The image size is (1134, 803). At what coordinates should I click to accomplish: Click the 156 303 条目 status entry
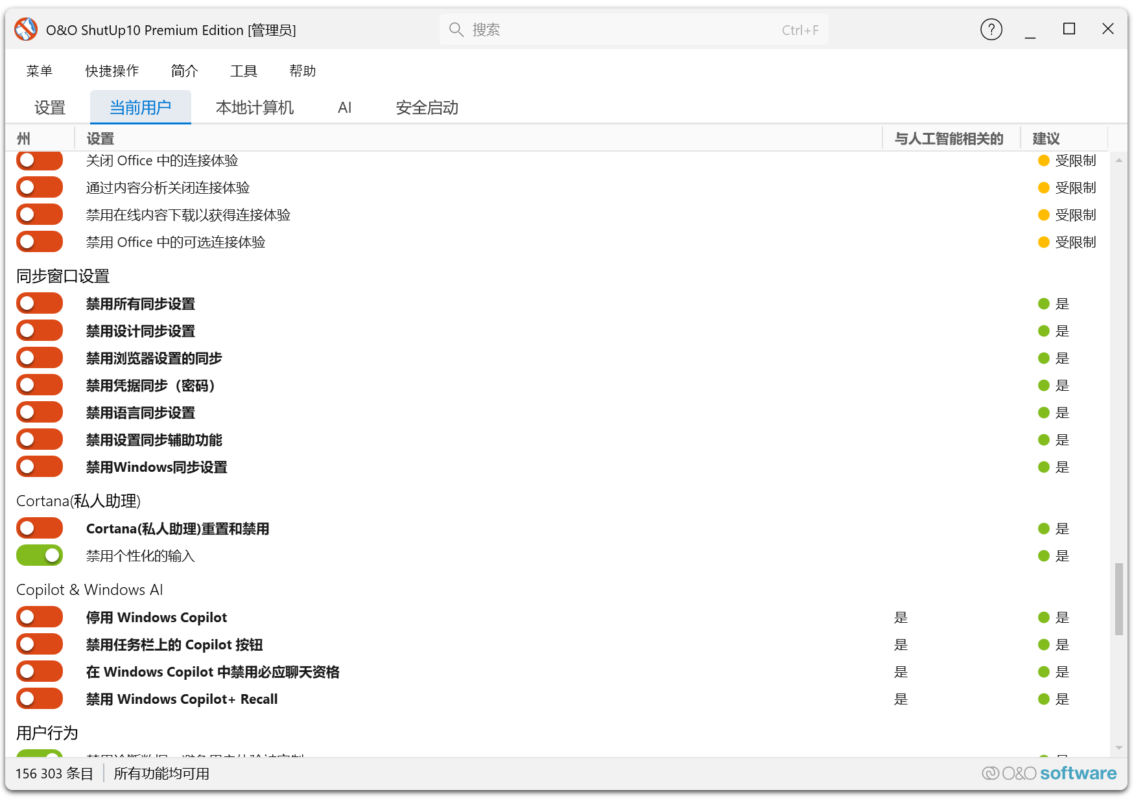tap(54, 774)
